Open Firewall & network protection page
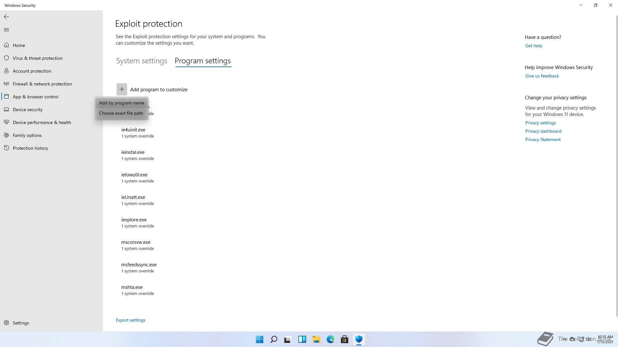This screenshot has width=618, height=347. (x=42, y=84)
